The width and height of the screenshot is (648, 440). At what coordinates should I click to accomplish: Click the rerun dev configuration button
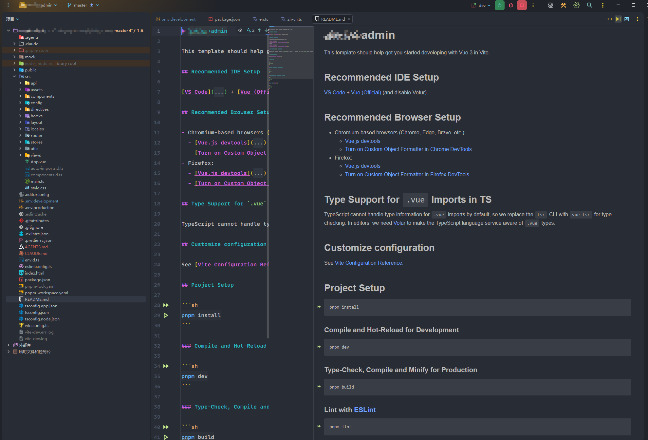499,5
